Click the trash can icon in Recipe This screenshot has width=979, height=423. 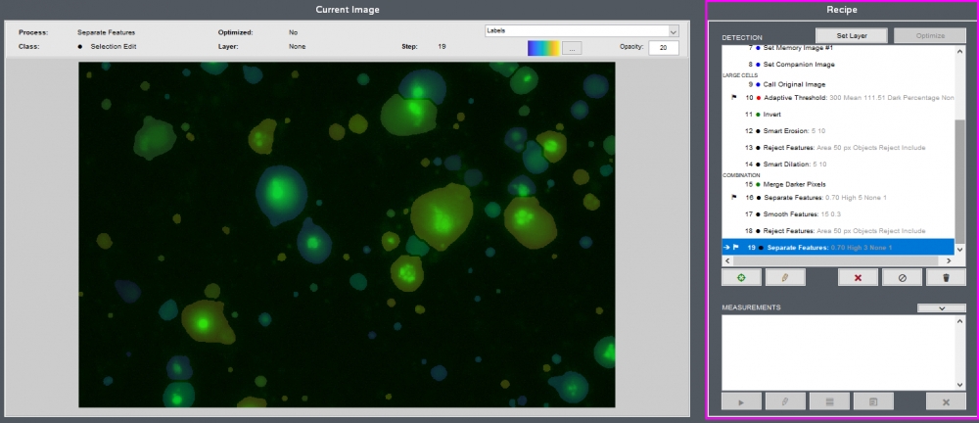coord(946,278)
